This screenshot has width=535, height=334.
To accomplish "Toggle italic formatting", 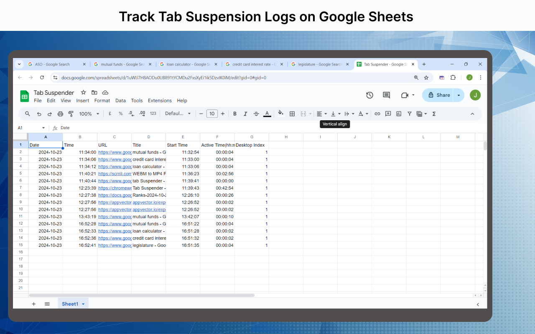I will pyautogui.click(x=245, y=114).
